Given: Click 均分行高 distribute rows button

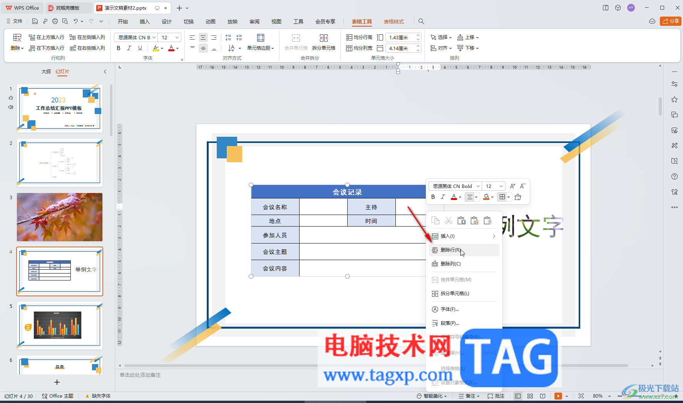Looking at the screenshot, I should pos(359,37).
